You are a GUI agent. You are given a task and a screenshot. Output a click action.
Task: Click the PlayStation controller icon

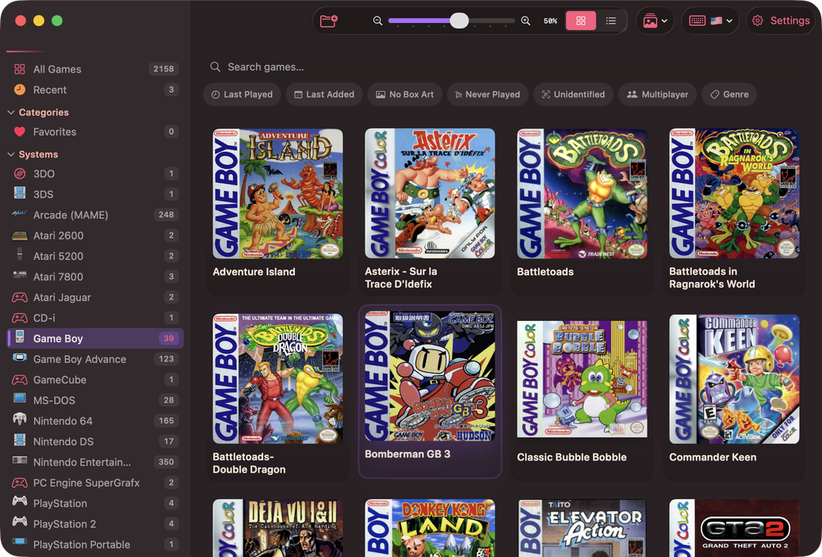(19, 502)
